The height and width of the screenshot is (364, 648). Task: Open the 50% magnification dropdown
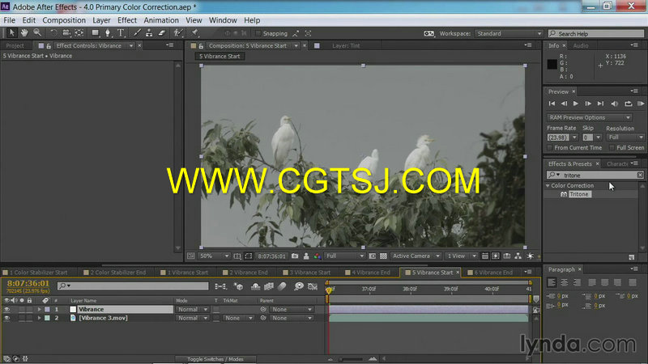(x=214, y=256)
